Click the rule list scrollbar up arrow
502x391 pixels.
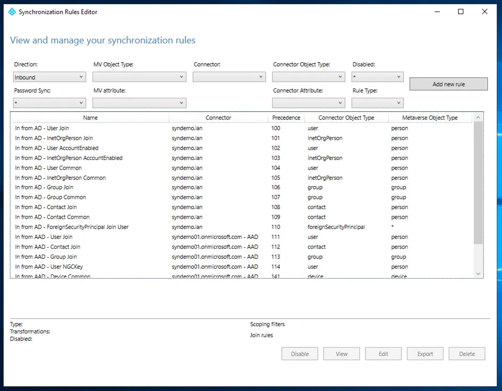click(478, 118)
